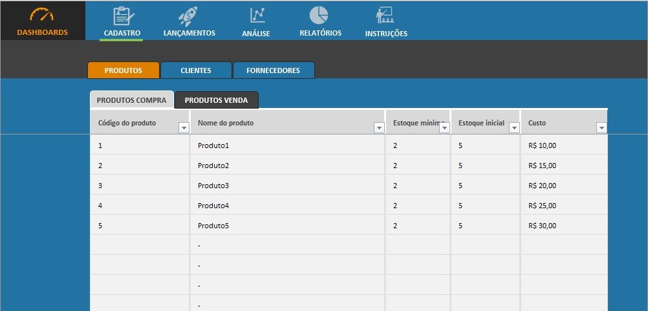Image resolution: width=648 pixels, height=311 pixels.
Task: Click the Instruções presenter icon
Action: pyautogui.click(x=385, y=16)
